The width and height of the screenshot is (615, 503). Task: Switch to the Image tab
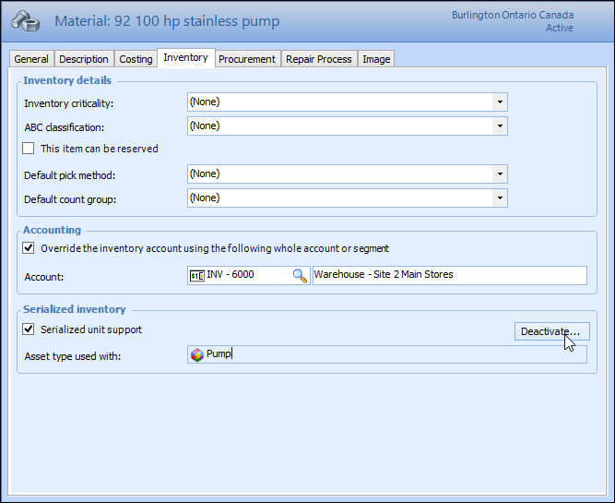coord(375,59)
